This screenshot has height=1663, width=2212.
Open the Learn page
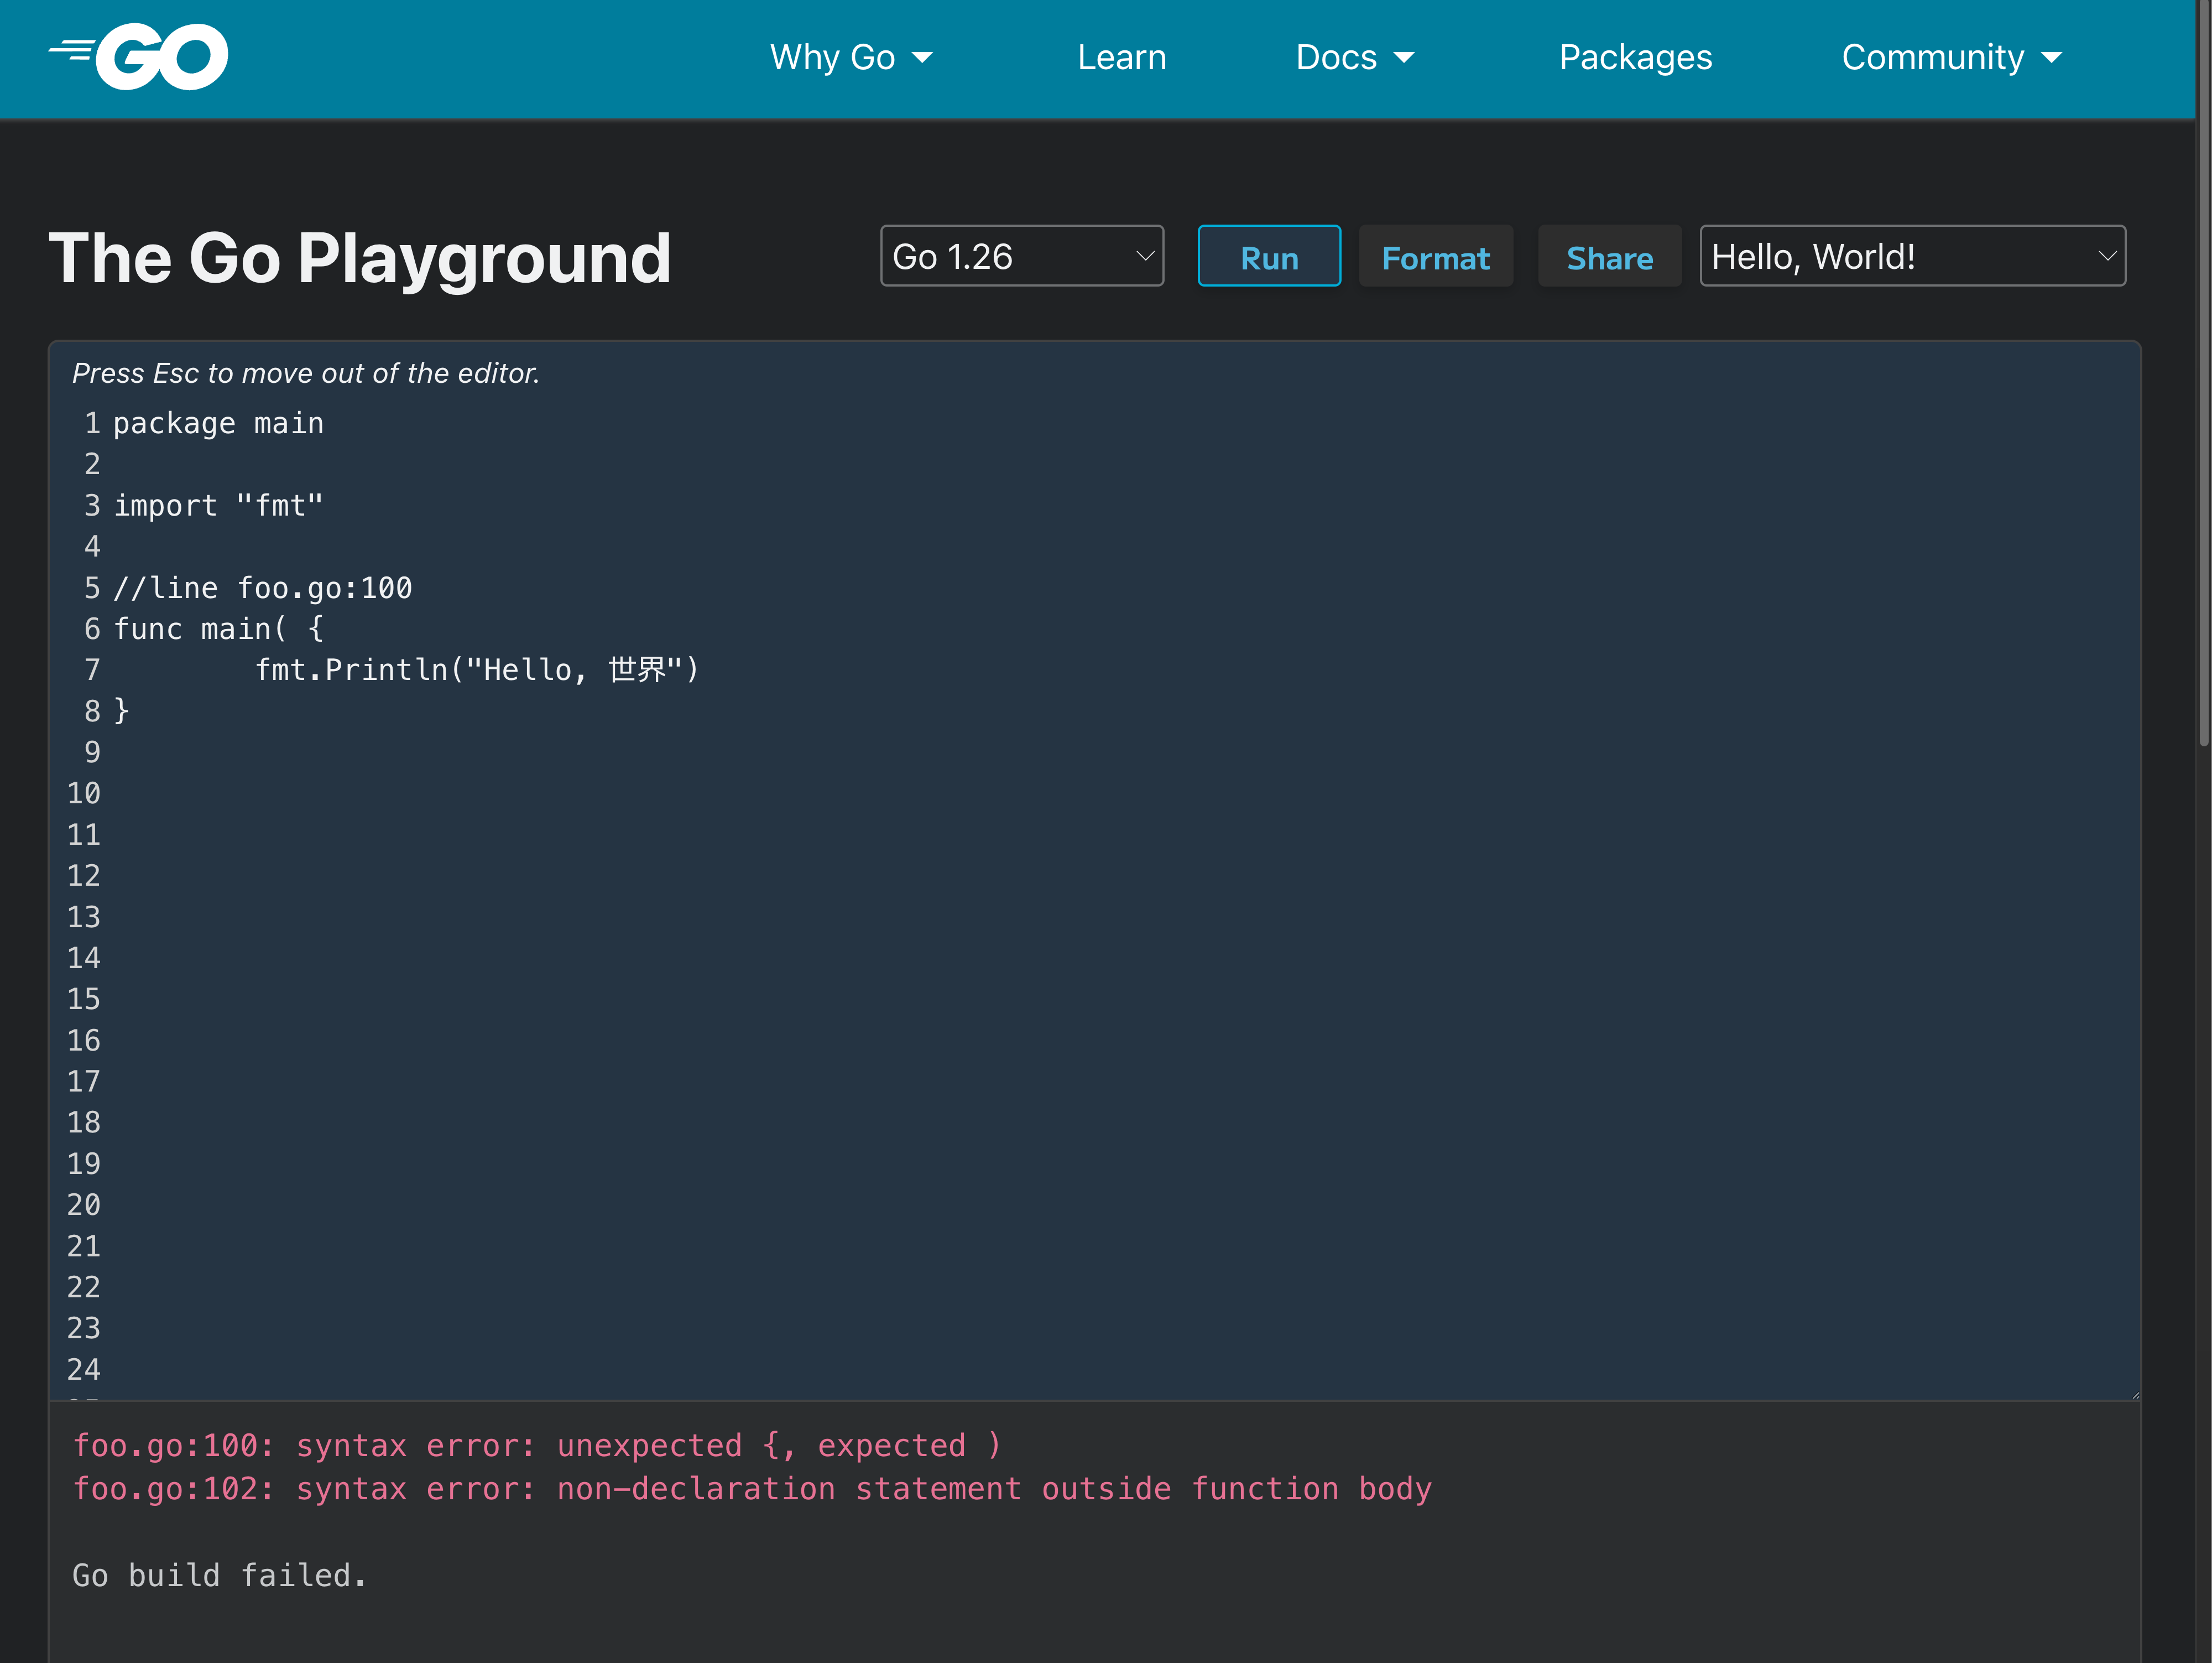click(1121, 58)
